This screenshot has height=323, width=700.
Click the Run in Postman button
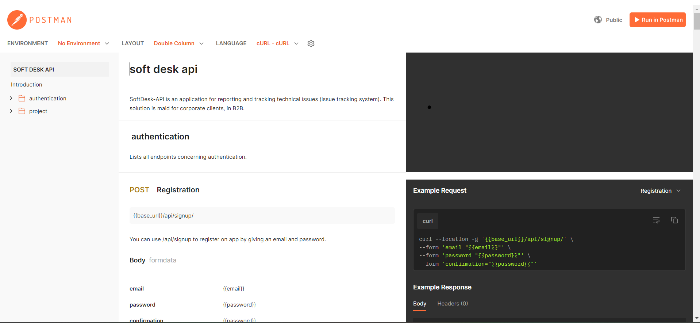[657, 20]
